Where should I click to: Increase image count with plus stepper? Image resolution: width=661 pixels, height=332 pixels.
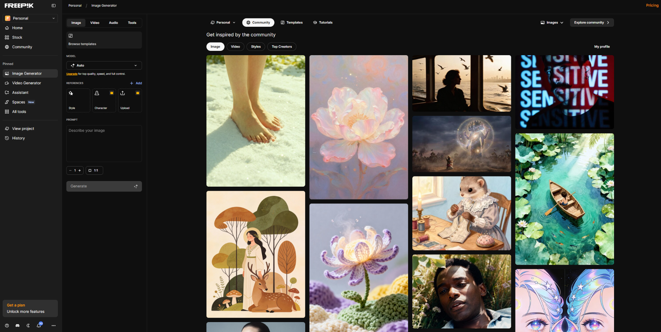click(x=79, y=170)
